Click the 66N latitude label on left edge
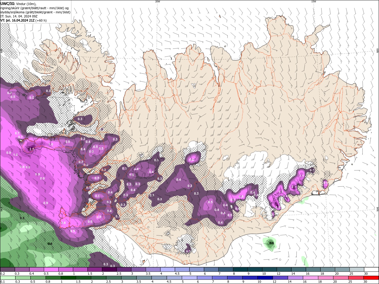The width and height of the screenshot is (379, 284). (x=1, y=51)
